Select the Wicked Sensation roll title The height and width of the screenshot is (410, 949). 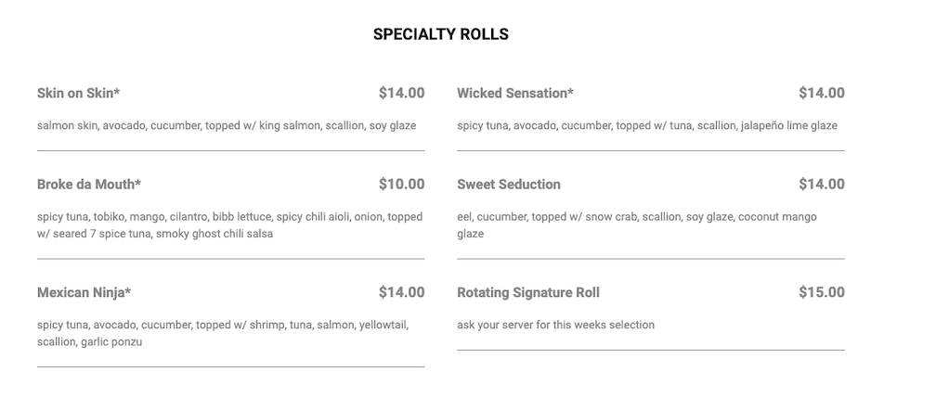(x=515, y=93)
